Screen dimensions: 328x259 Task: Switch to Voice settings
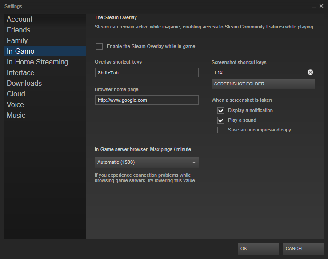45,104
